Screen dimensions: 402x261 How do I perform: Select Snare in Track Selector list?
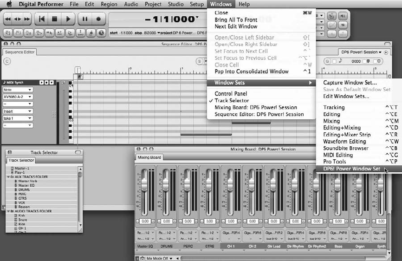[23, 220]
